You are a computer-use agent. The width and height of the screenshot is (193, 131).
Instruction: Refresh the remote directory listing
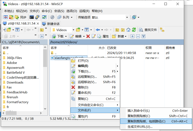(x=134, y=30)
